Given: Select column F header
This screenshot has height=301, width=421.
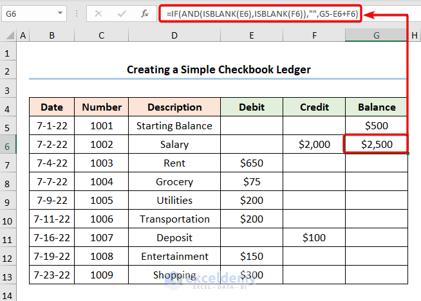Looking at the screenshot, I should (314, 35).
